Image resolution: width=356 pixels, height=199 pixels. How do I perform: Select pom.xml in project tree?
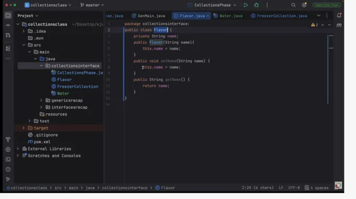pyautogui.click(x=39, y=142)
